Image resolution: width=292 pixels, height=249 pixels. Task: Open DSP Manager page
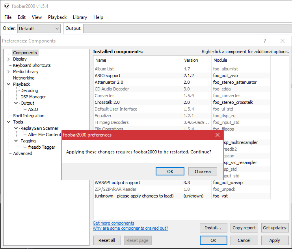pos(33,97)
